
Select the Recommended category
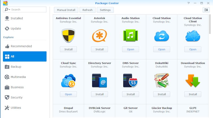click(25, 46)
